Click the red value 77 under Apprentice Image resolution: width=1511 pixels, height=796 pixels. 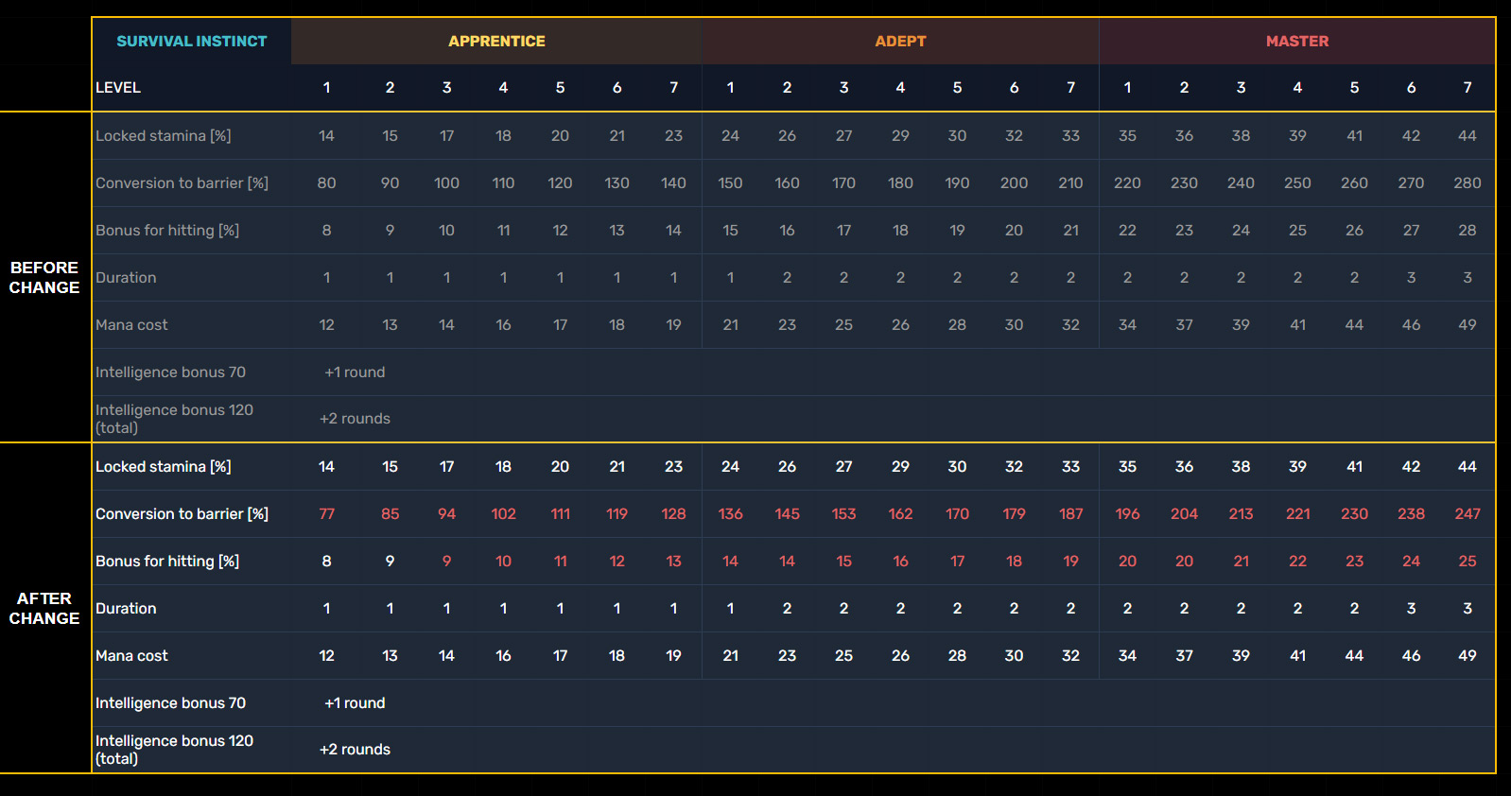coord(326,514)
